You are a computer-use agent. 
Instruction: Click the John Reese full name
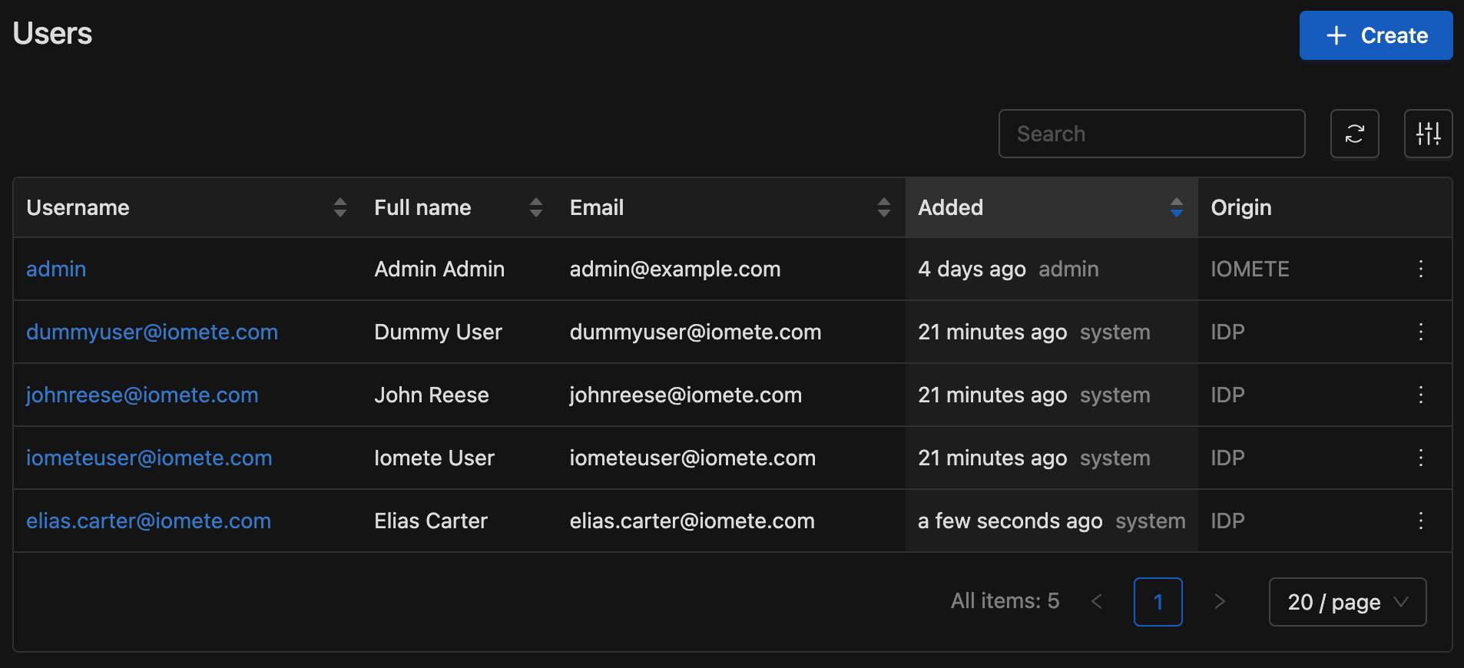pyautogui.click(x=432, y=395)
